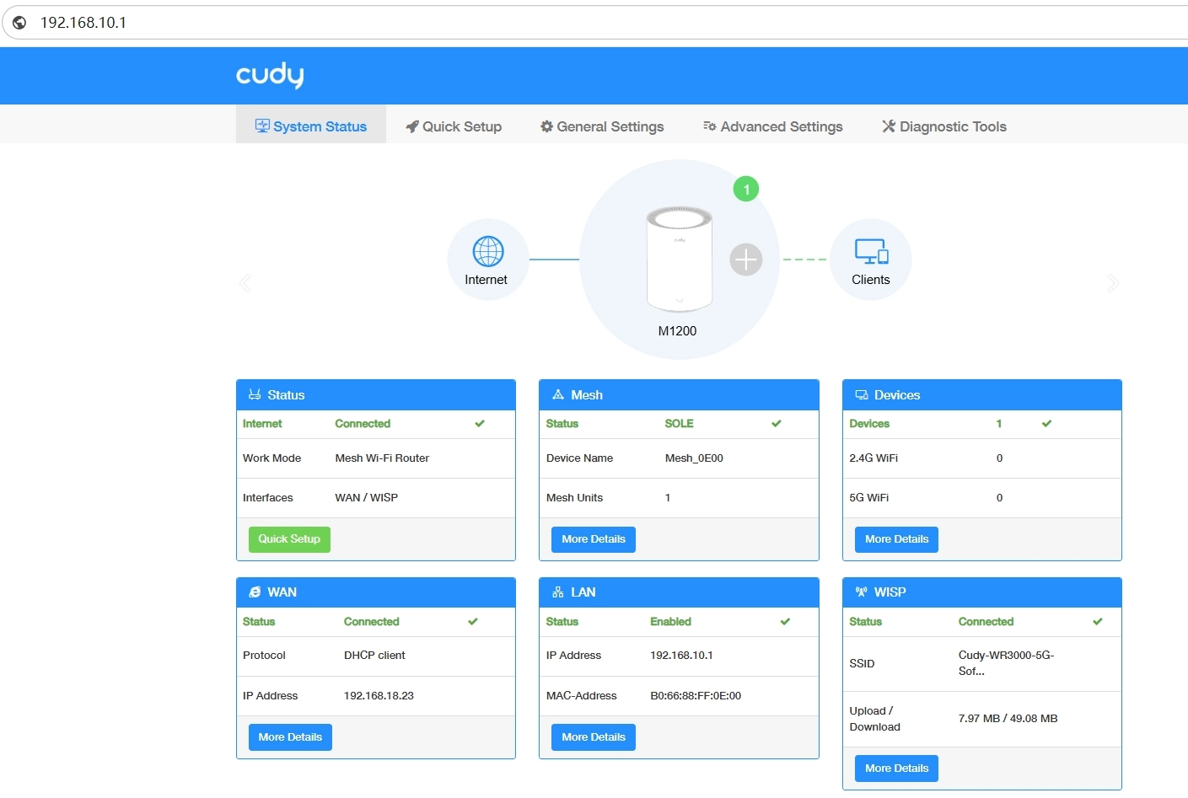Click the 2.4G WiFi row label
Viewport: 1188px width, 798px height.
tap(874, 458)
